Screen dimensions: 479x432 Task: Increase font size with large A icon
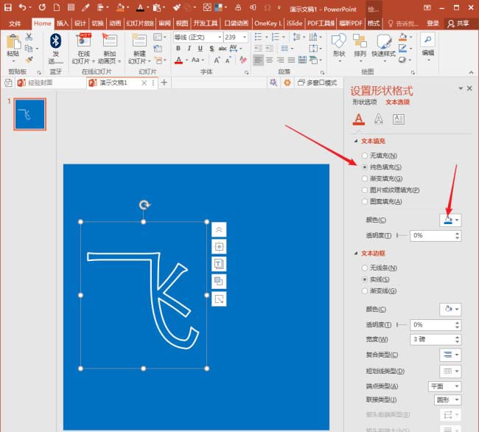pyautogui.click(x=217, y=60)
